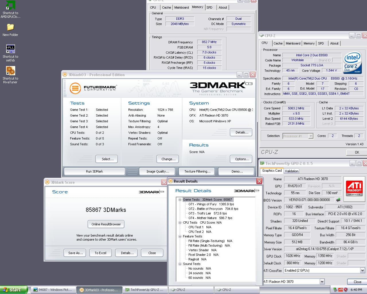Click the BIOS save chip icon in GPU-Z
This screenshot has width=367, height=294.
339,200
